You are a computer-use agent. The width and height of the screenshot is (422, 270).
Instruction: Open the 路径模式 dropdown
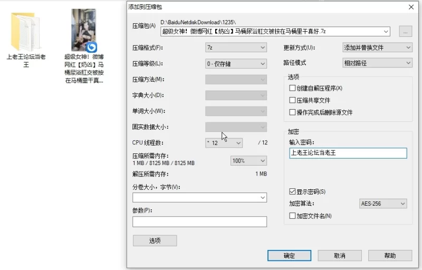pos(377,63)
